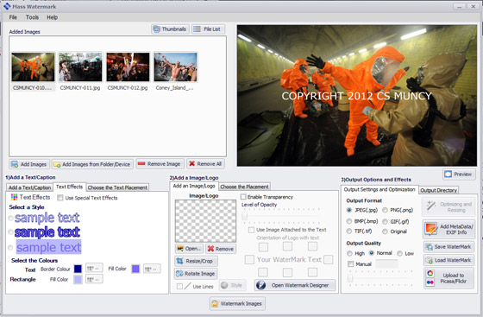Select the highlighted rectangle sample text style

pos(10,247)
